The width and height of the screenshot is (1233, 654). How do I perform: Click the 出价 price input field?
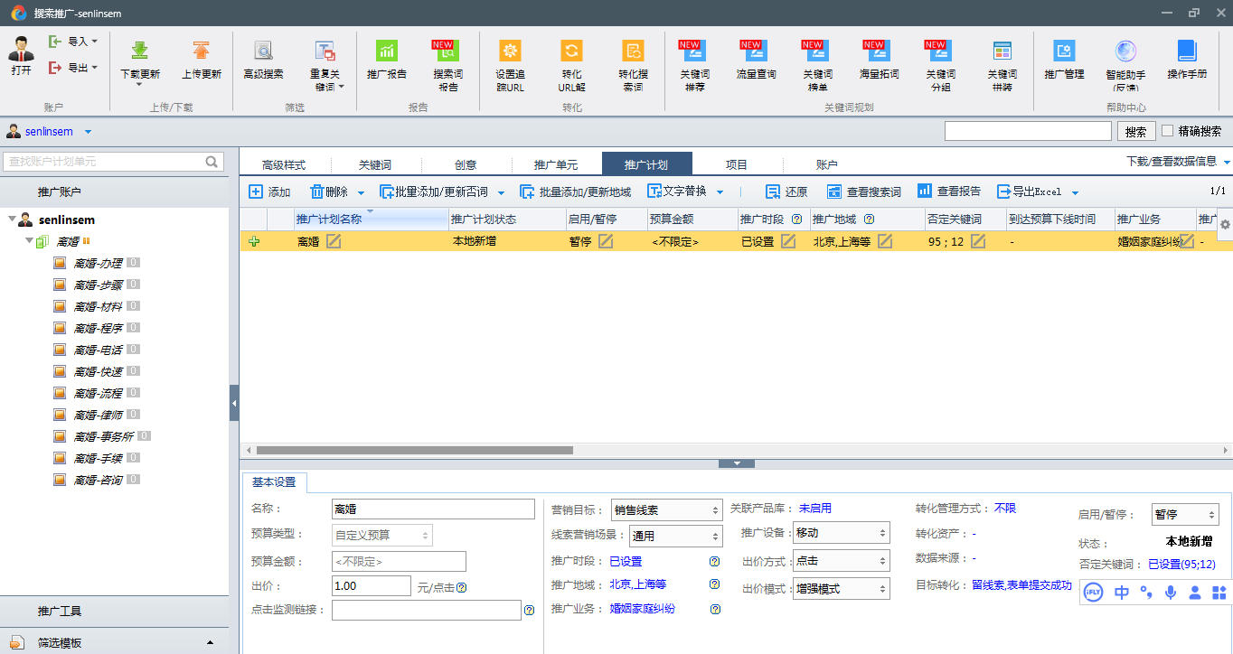coord(371,586)
